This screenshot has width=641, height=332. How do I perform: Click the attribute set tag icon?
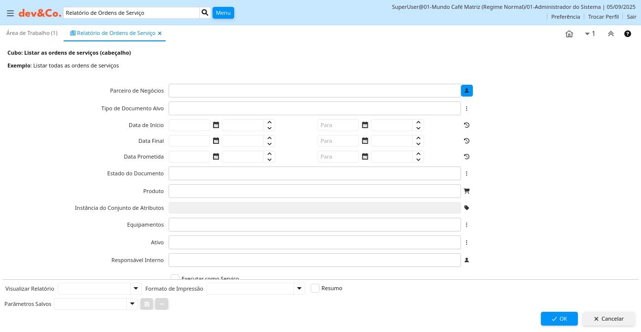click(x=467, y=208)
